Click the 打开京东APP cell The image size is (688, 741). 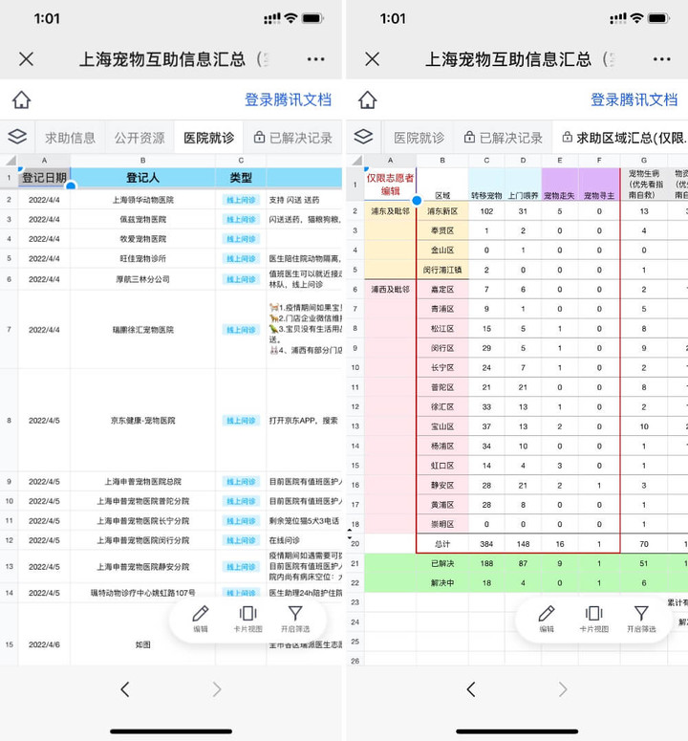304,420
